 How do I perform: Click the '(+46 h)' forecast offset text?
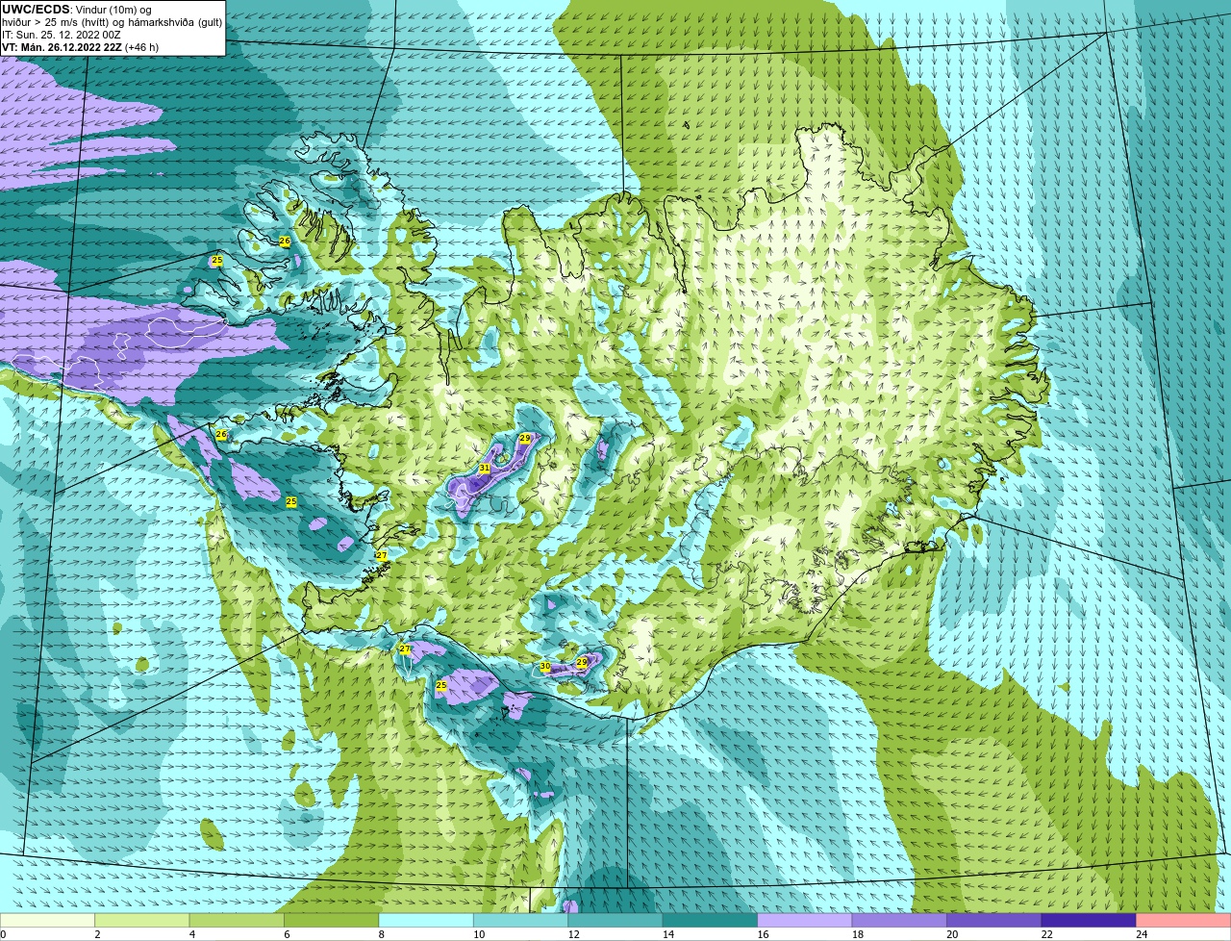click(x=142, y=47)
